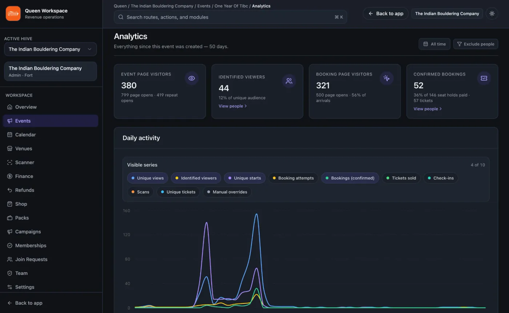This screenshot has width=509, height=313.
Task: Select The Indian Bouldering Company Admin card
Action: (51, 71)
